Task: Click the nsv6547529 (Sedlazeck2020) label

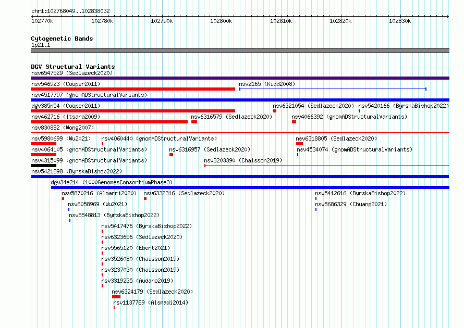Action: [72, 73]
